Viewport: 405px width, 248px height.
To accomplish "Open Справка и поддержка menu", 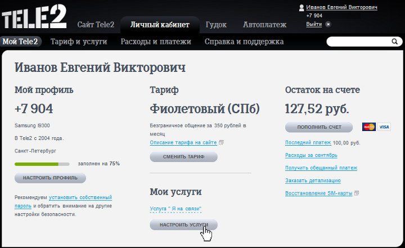I will 244,42.
